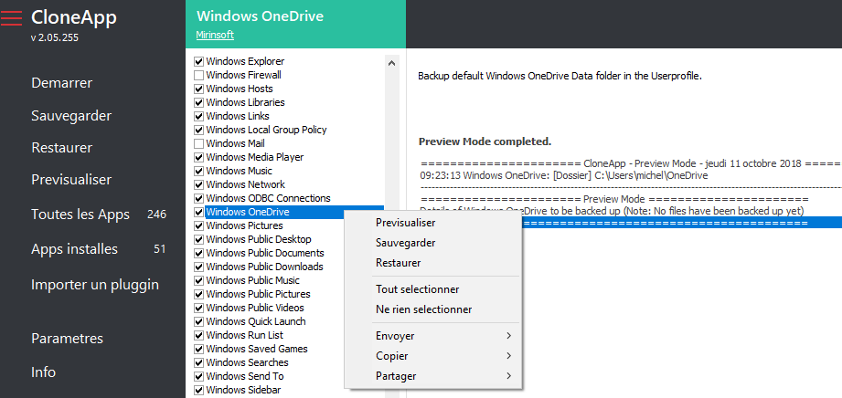The width and height of the screenshot is (842, 398).
Task: Expand the Partager submenu arrow
Action: pos(508,376)
